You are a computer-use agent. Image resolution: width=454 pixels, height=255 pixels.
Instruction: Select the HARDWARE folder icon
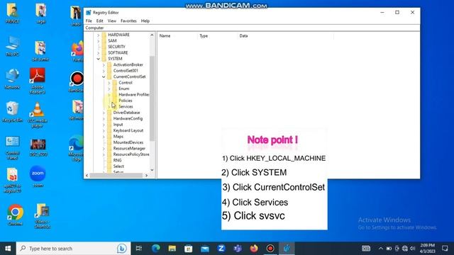pos(104,35)
